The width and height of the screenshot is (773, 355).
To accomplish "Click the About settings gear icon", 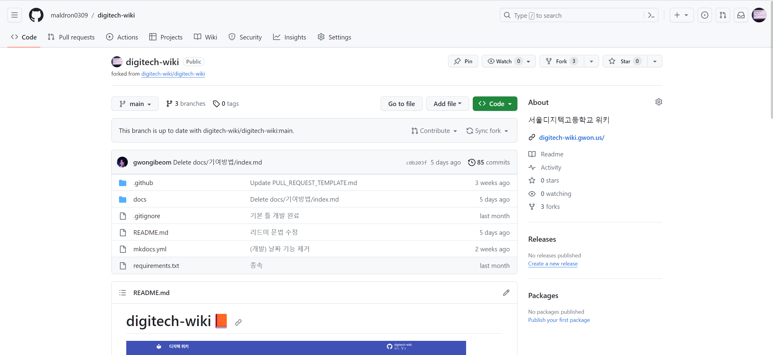I will (659, 102).
